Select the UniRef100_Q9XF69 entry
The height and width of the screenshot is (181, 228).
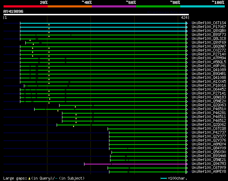tap(209, 43)
